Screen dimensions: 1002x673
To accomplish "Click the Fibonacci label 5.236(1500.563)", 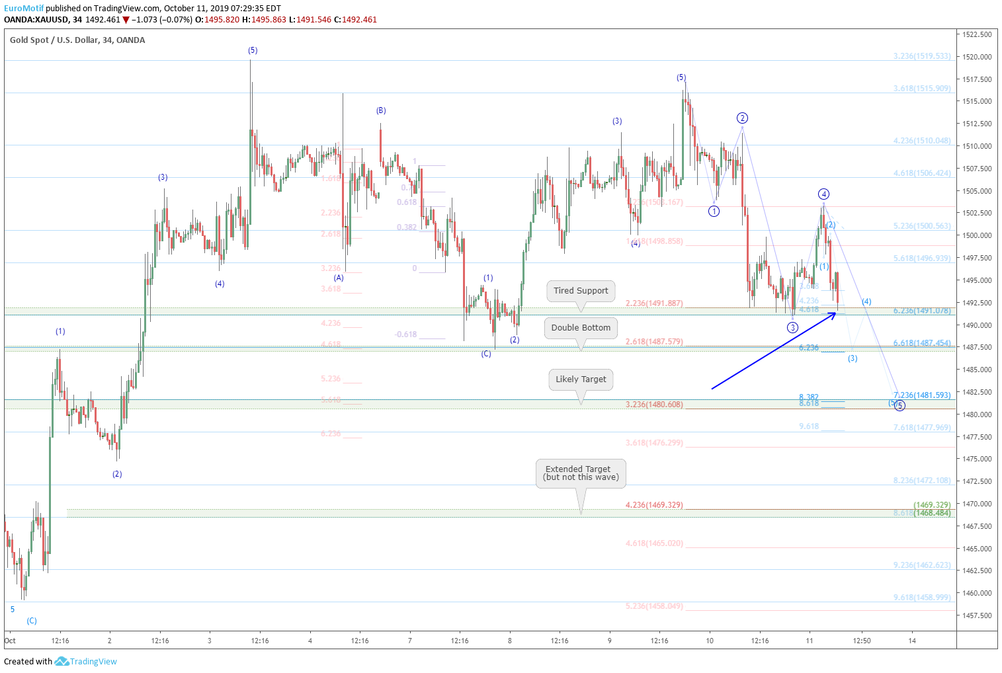I will point(922,226).
